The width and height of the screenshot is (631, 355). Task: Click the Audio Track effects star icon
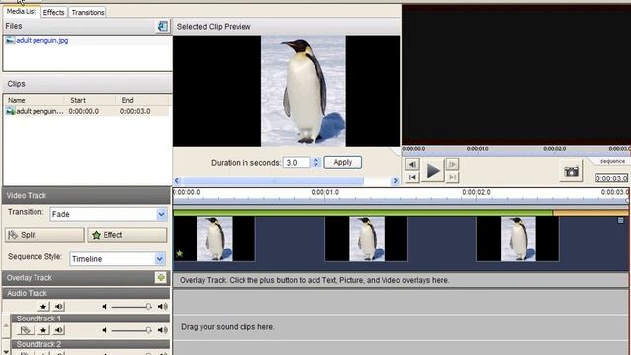[x=43, y=307]
